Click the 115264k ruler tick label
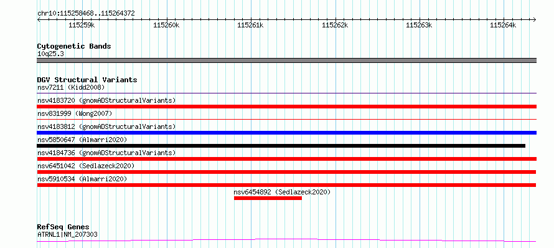 [x=503, y=25]
